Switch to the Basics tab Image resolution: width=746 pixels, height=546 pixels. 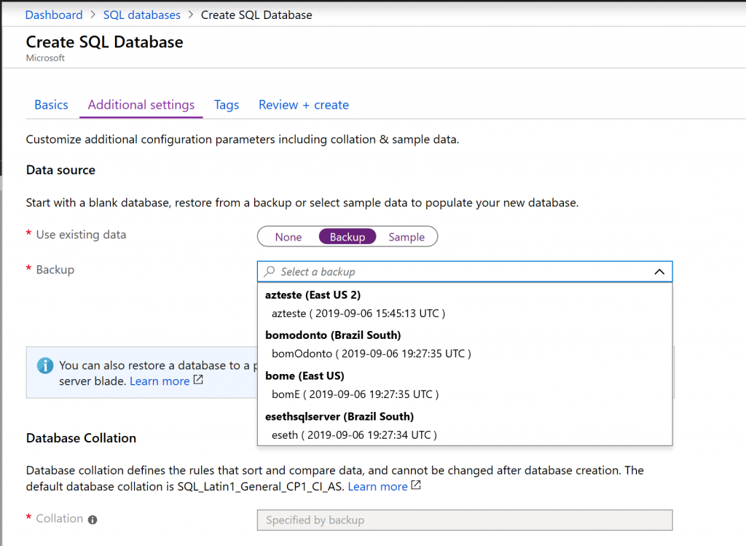coord(51,105)
